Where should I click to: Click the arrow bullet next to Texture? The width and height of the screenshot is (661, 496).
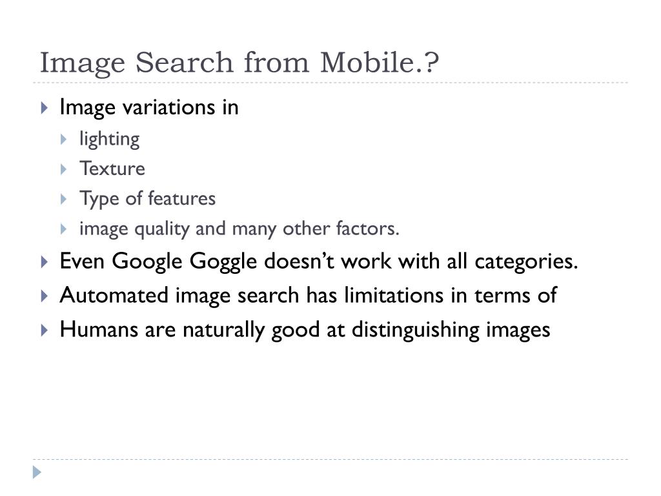click(64, 169)
